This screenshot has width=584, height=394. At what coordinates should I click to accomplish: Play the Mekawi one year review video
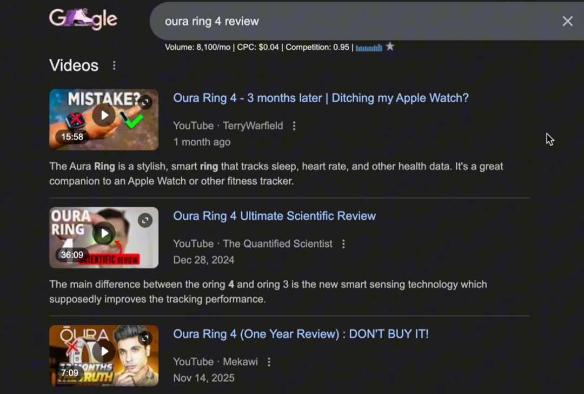104,351
